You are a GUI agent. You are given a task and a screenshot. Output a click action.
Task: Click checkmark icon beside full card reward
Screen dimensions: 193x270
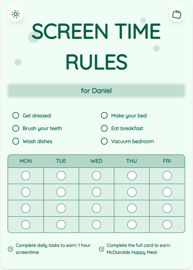tap(102, 249)
